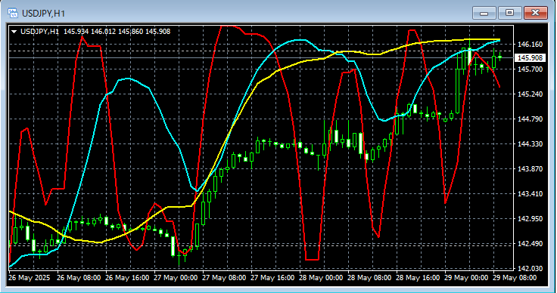Click the 26 May 16:00 time label

click(127, 277)
